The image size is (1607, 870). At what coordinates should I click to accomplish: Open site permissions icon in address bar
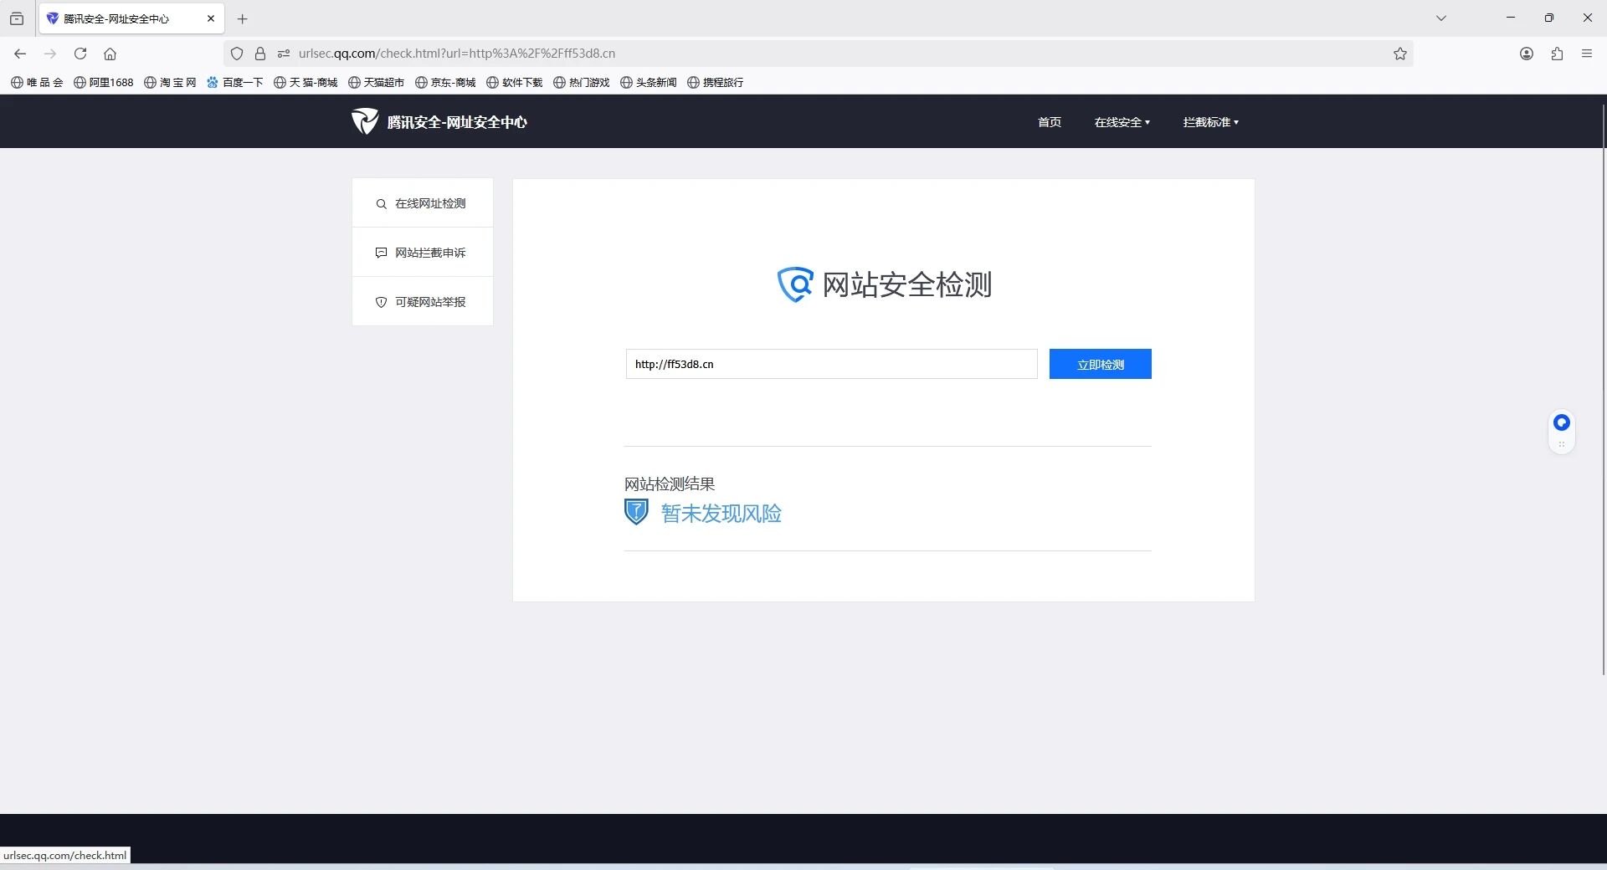284,54
